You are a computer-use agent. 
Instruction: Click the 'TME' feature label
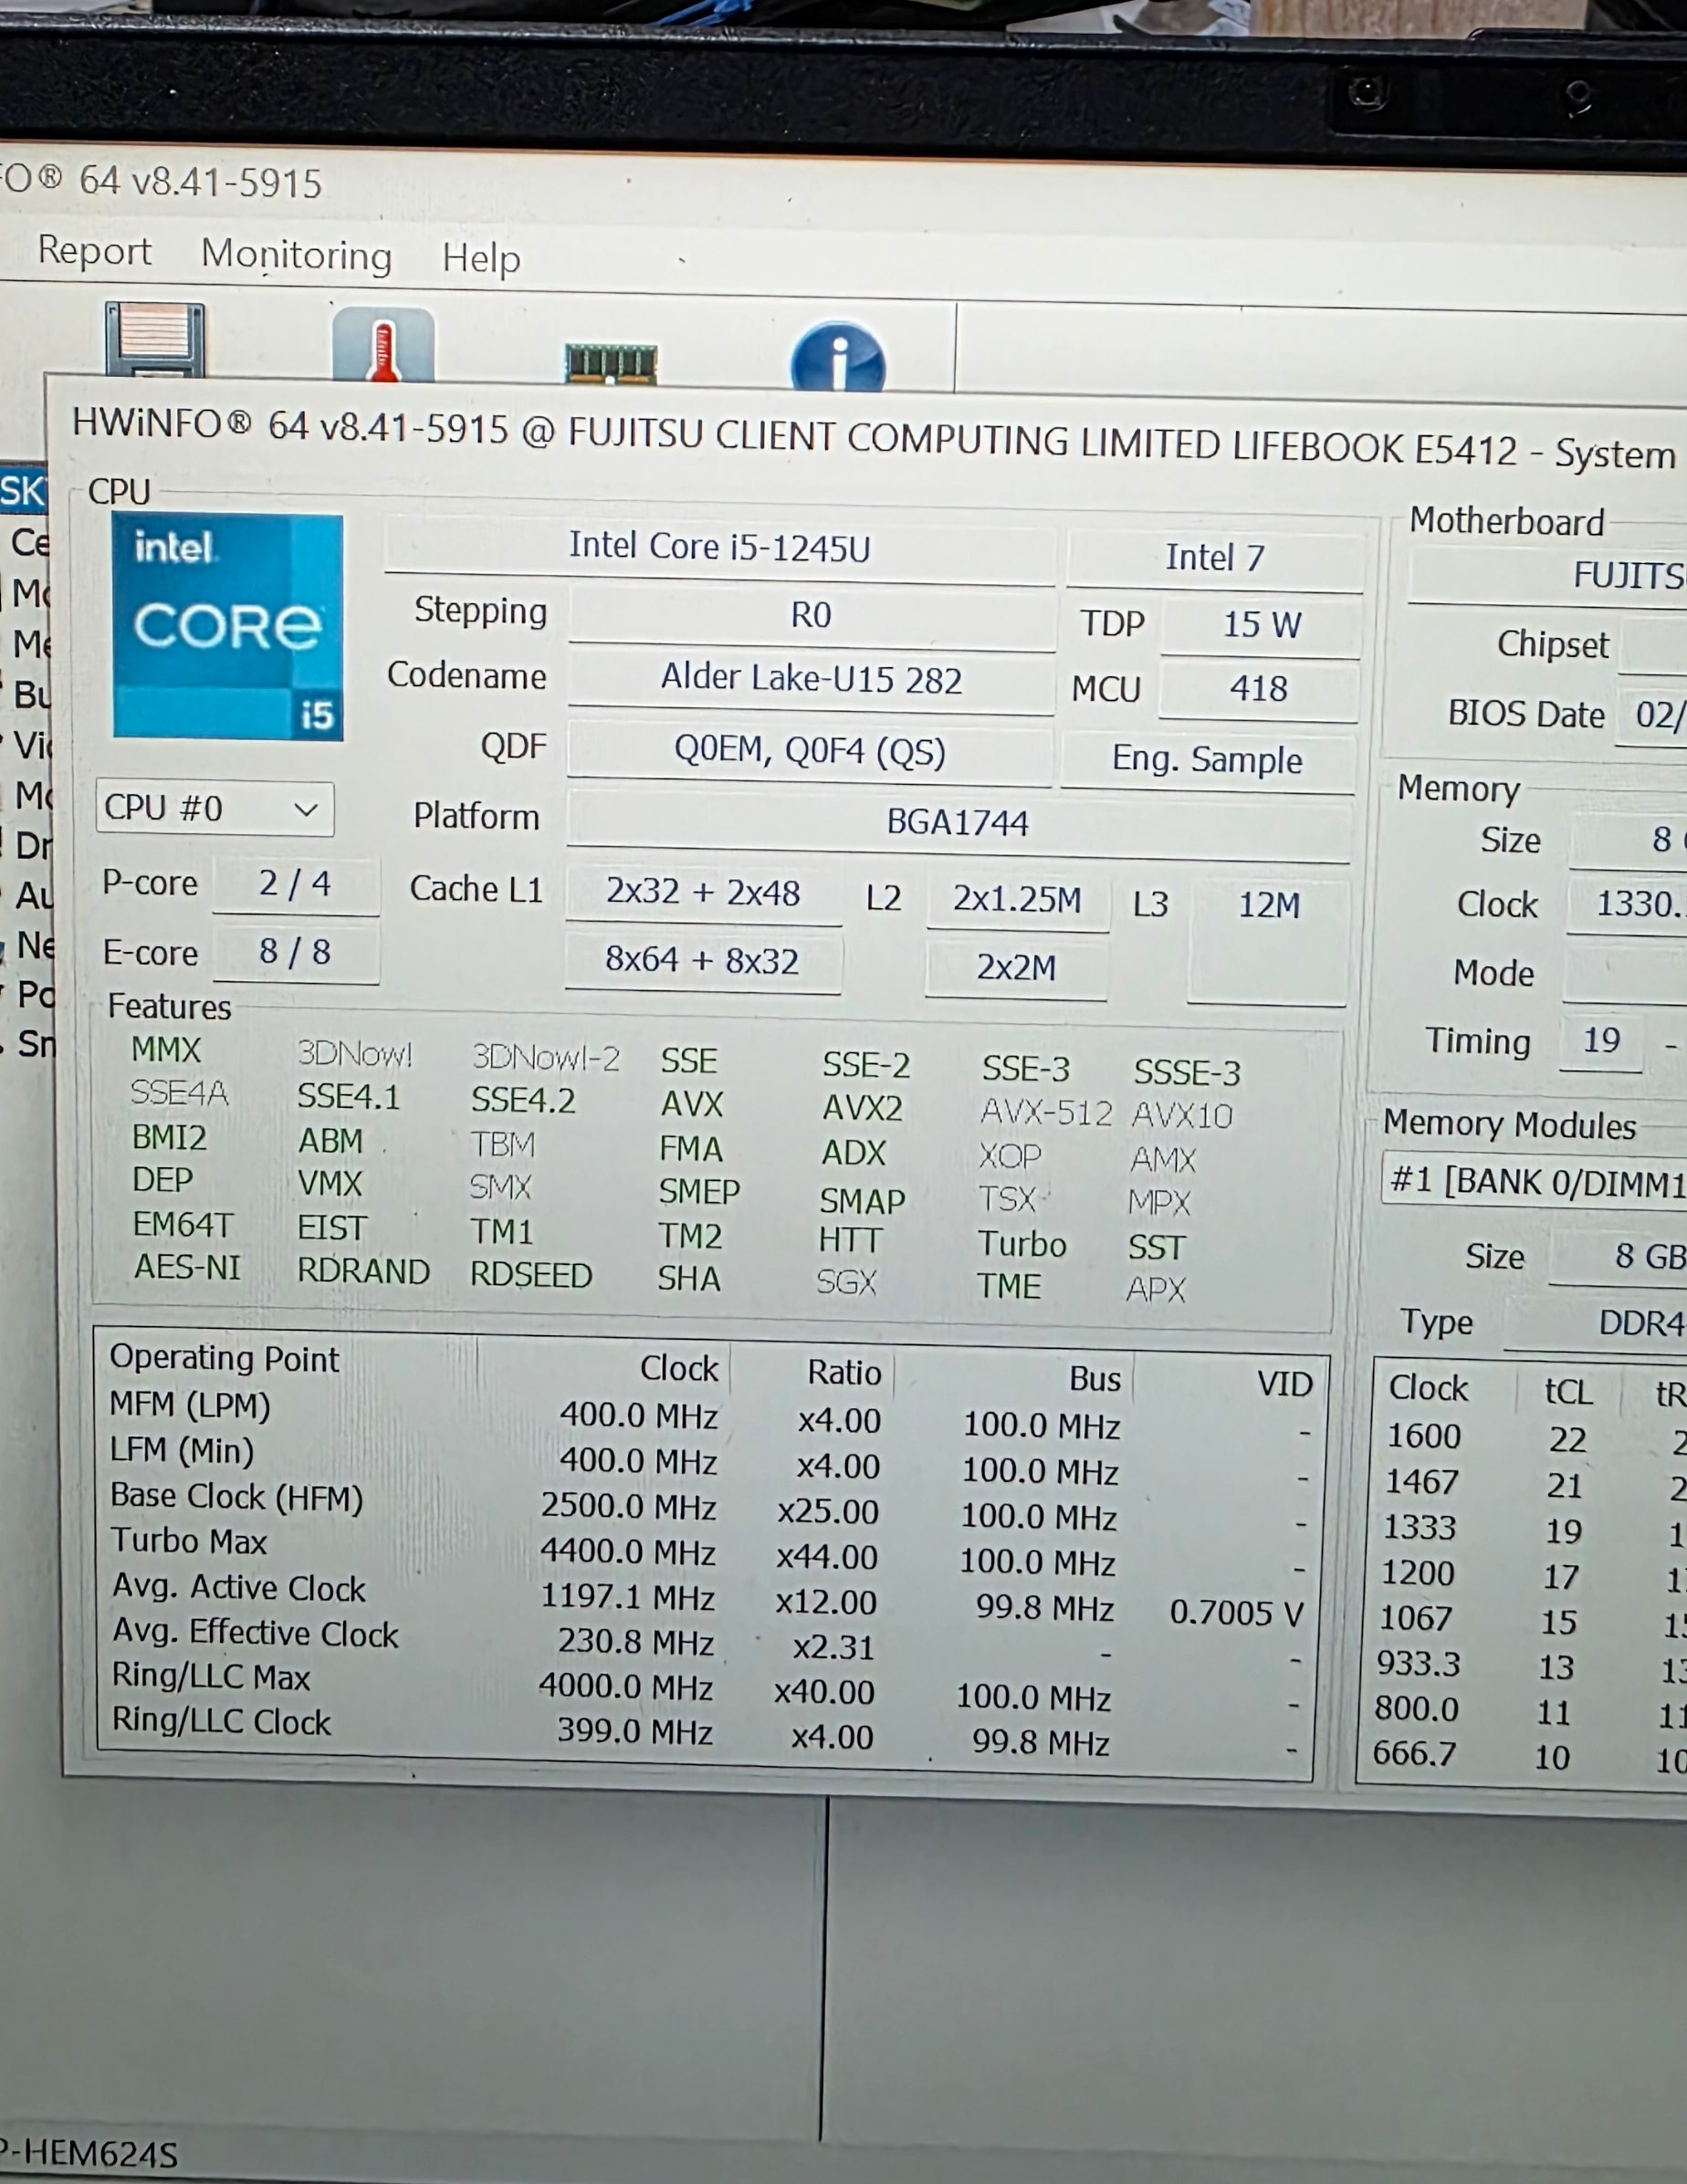coord(1009,1285)
